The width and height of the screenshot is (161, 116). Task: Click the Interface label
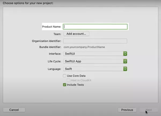55,54
